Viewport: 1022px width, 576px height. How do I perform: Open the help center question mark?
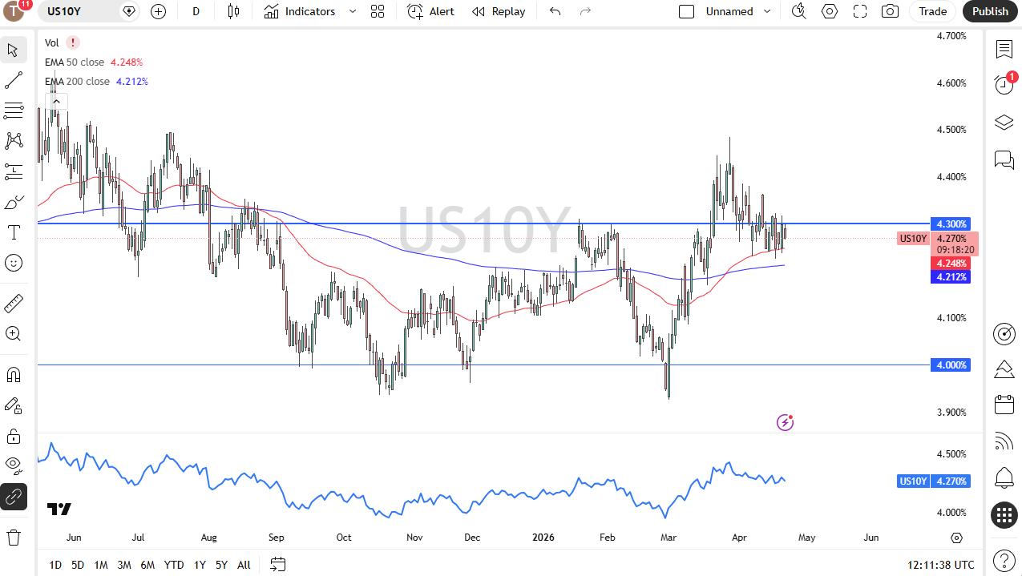1004,560
